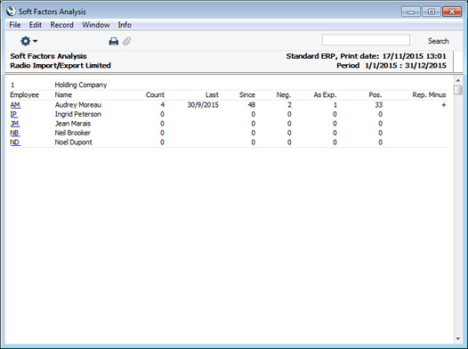468x349 pixels.
Task: Maximize the Soft Factors Analysis window
Action: pyautogui.click(x=432, y=12)
